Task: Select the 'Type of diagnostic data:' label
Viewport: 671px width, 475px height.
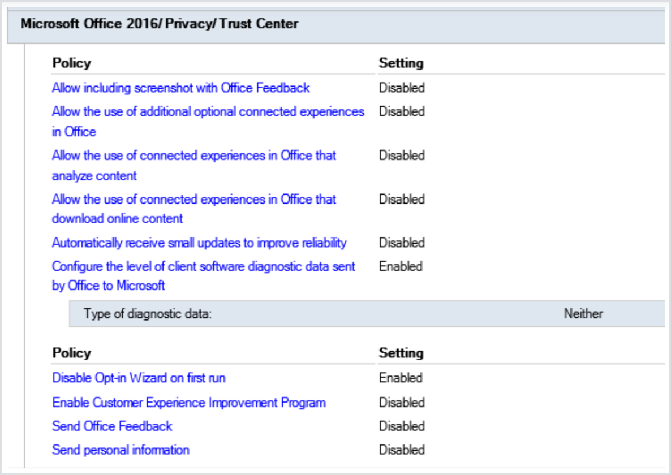Action: click(x=147, y=313)
